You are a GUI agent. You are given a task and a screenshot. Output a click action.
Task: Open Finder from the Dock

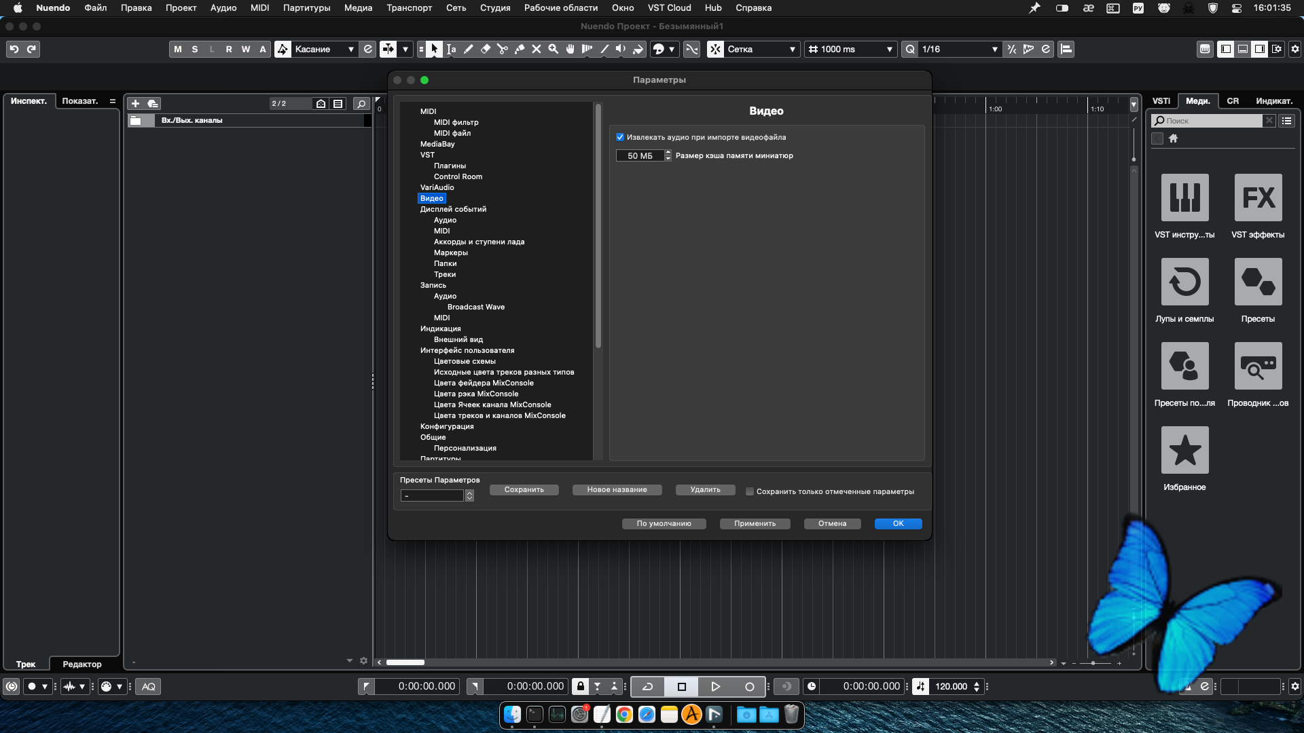point(512,714)
